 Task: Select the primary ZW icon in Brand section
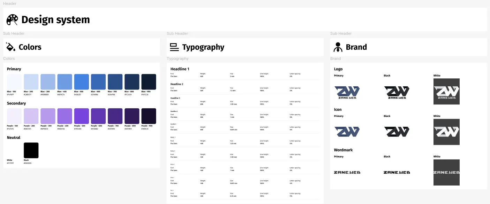tap(347, 132)
